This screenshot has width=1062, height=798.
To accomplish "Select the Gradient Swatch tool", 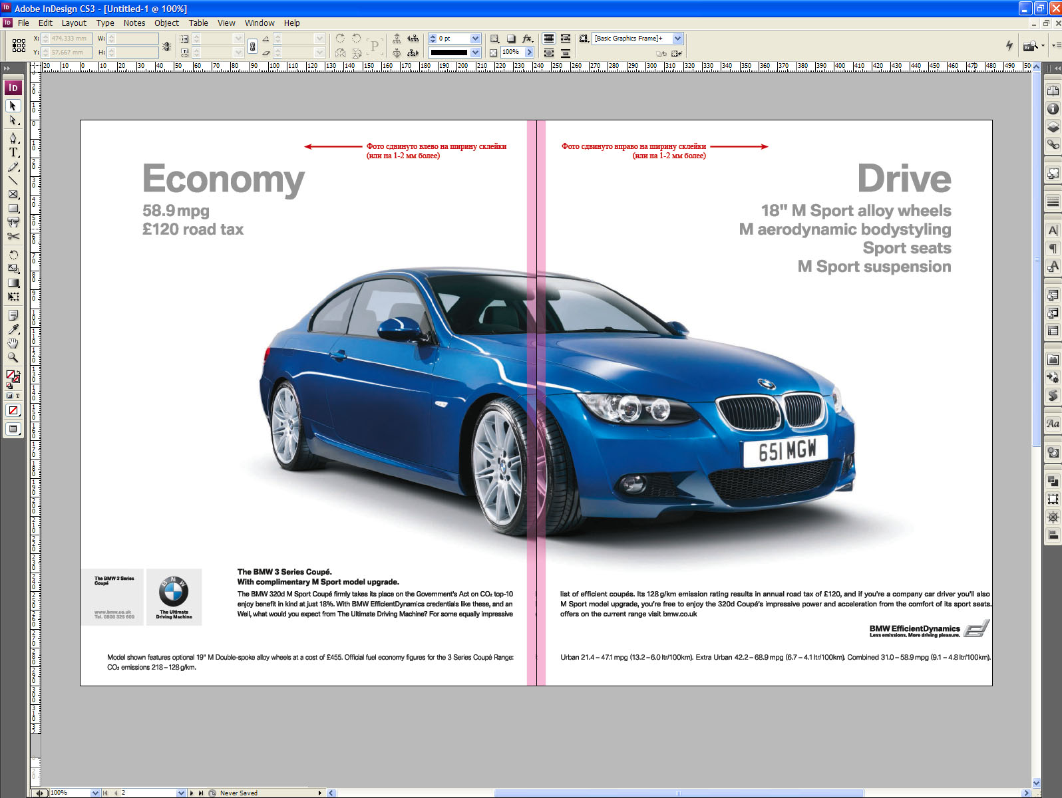I will (13, 283).
